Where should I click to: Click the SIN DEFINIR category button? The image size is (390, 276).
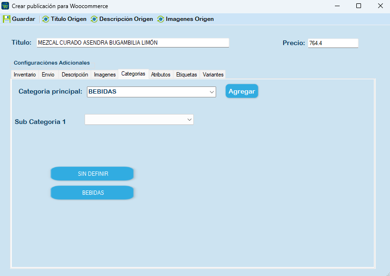92,174
